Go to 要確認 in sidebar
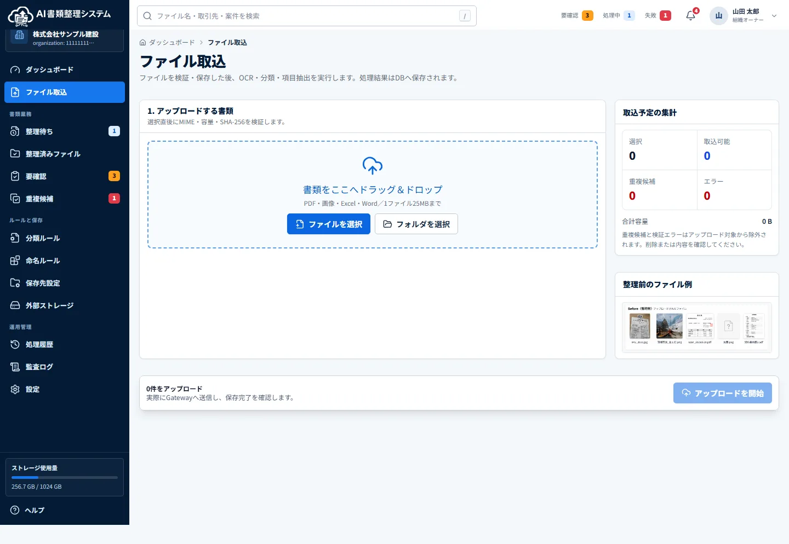This screenshot has width=789, height=544. tap(65, 176)
